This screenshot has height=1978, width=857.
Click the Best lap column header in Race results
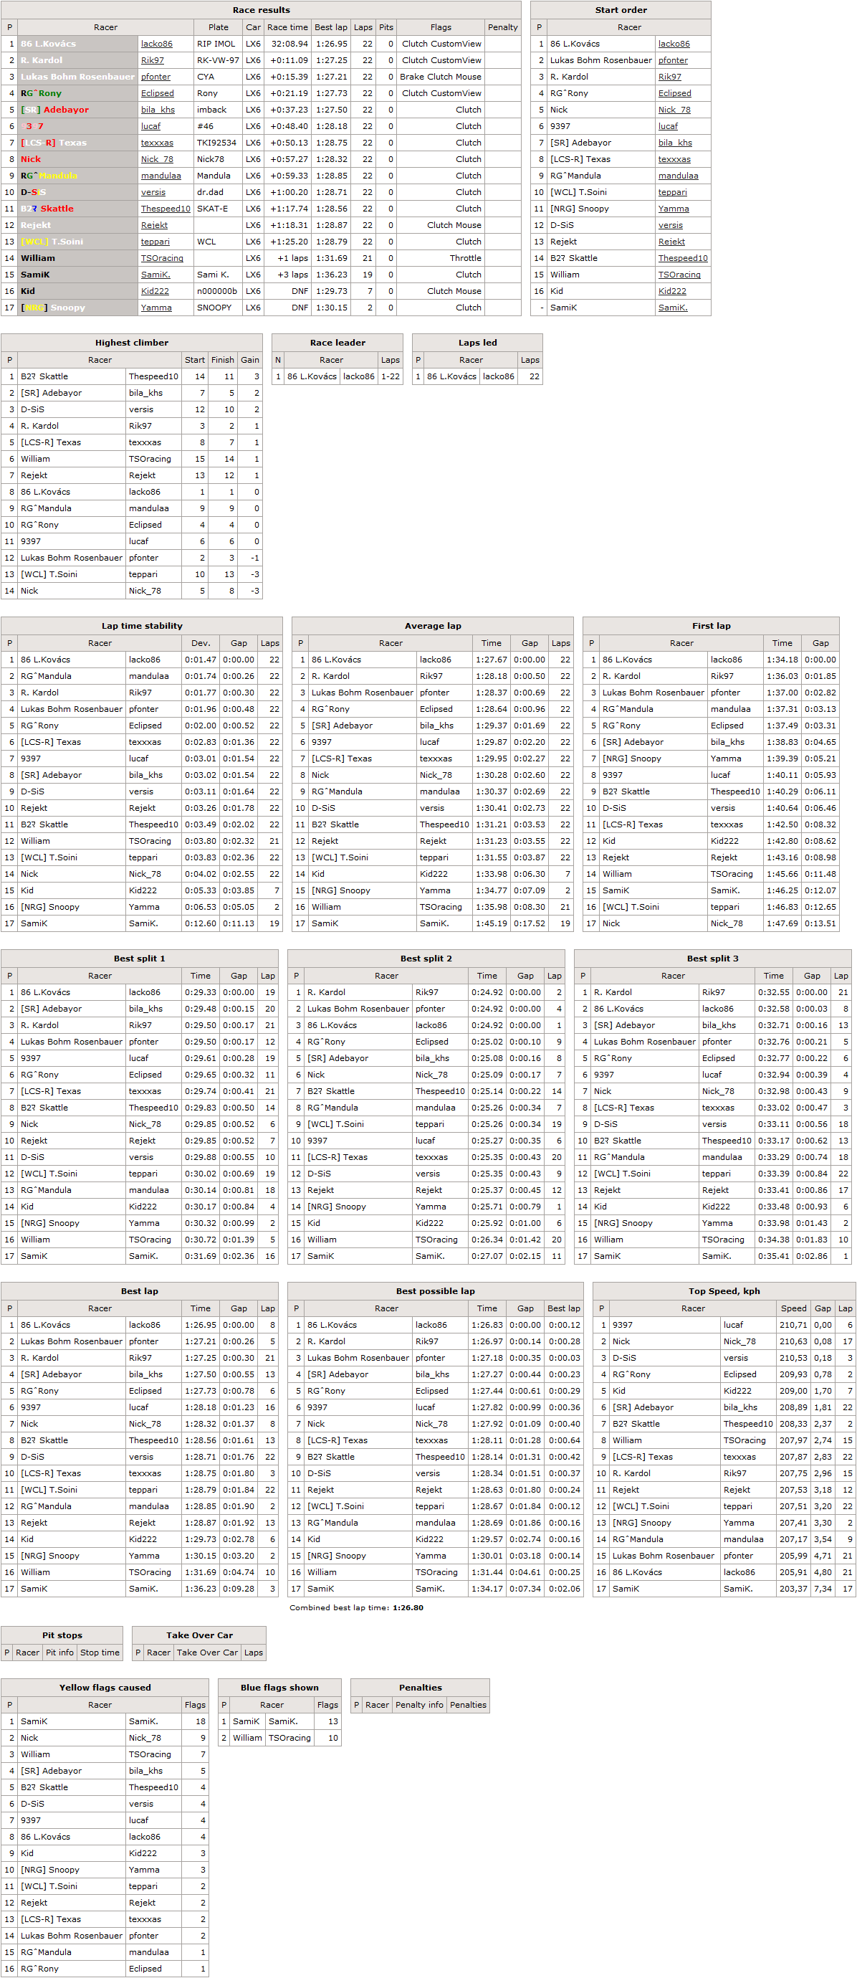tap(330, 28)
